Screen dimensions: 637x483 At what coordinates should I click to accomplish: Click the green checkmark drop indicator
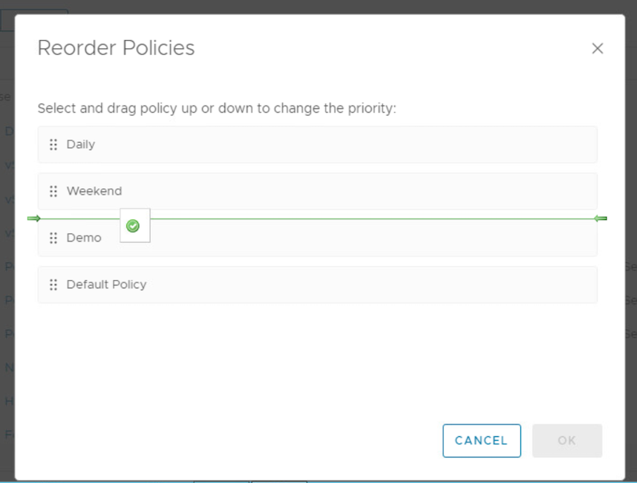tap(133, 226)
